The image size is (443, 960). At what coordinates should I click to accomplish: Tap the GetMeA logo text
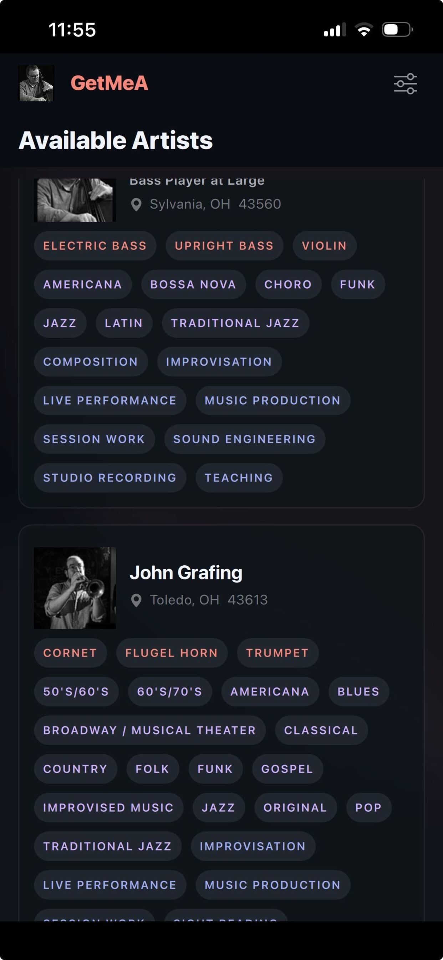pyautogui.click(x=110, y=83)
